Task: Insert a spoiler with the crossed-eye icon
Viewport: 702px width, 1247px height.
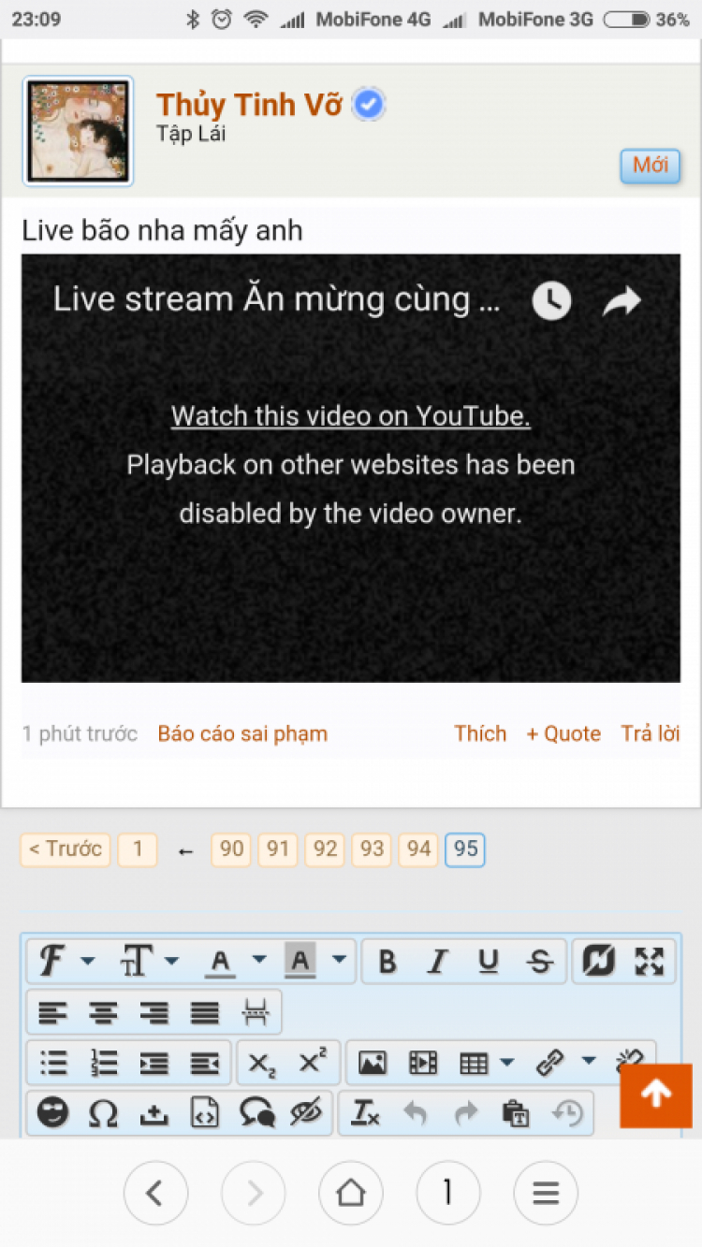Action: click(x=306, y=1113)
